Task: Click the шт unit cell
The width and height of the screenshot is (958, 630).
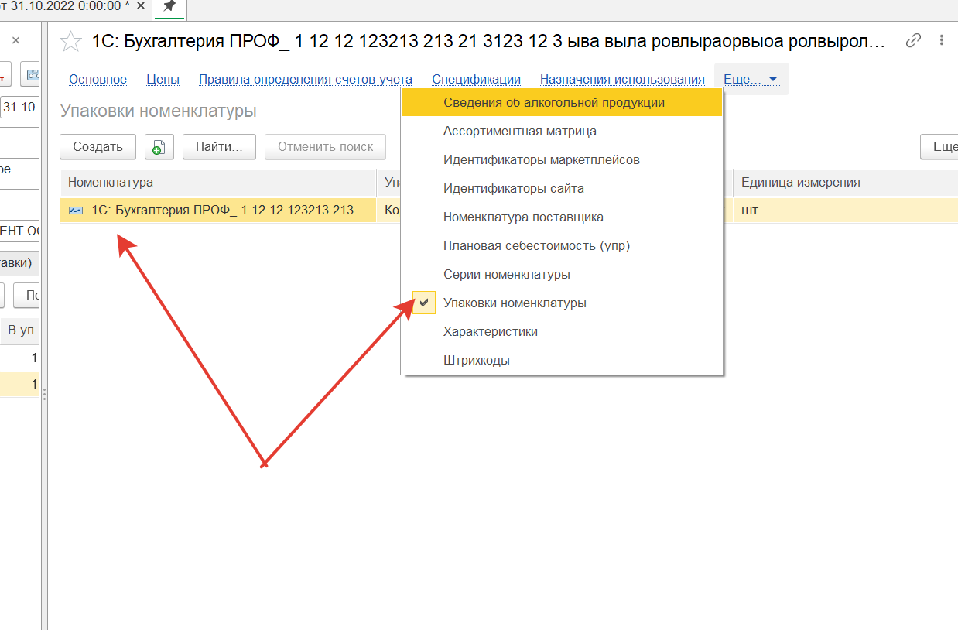Action: pos(845,210)
